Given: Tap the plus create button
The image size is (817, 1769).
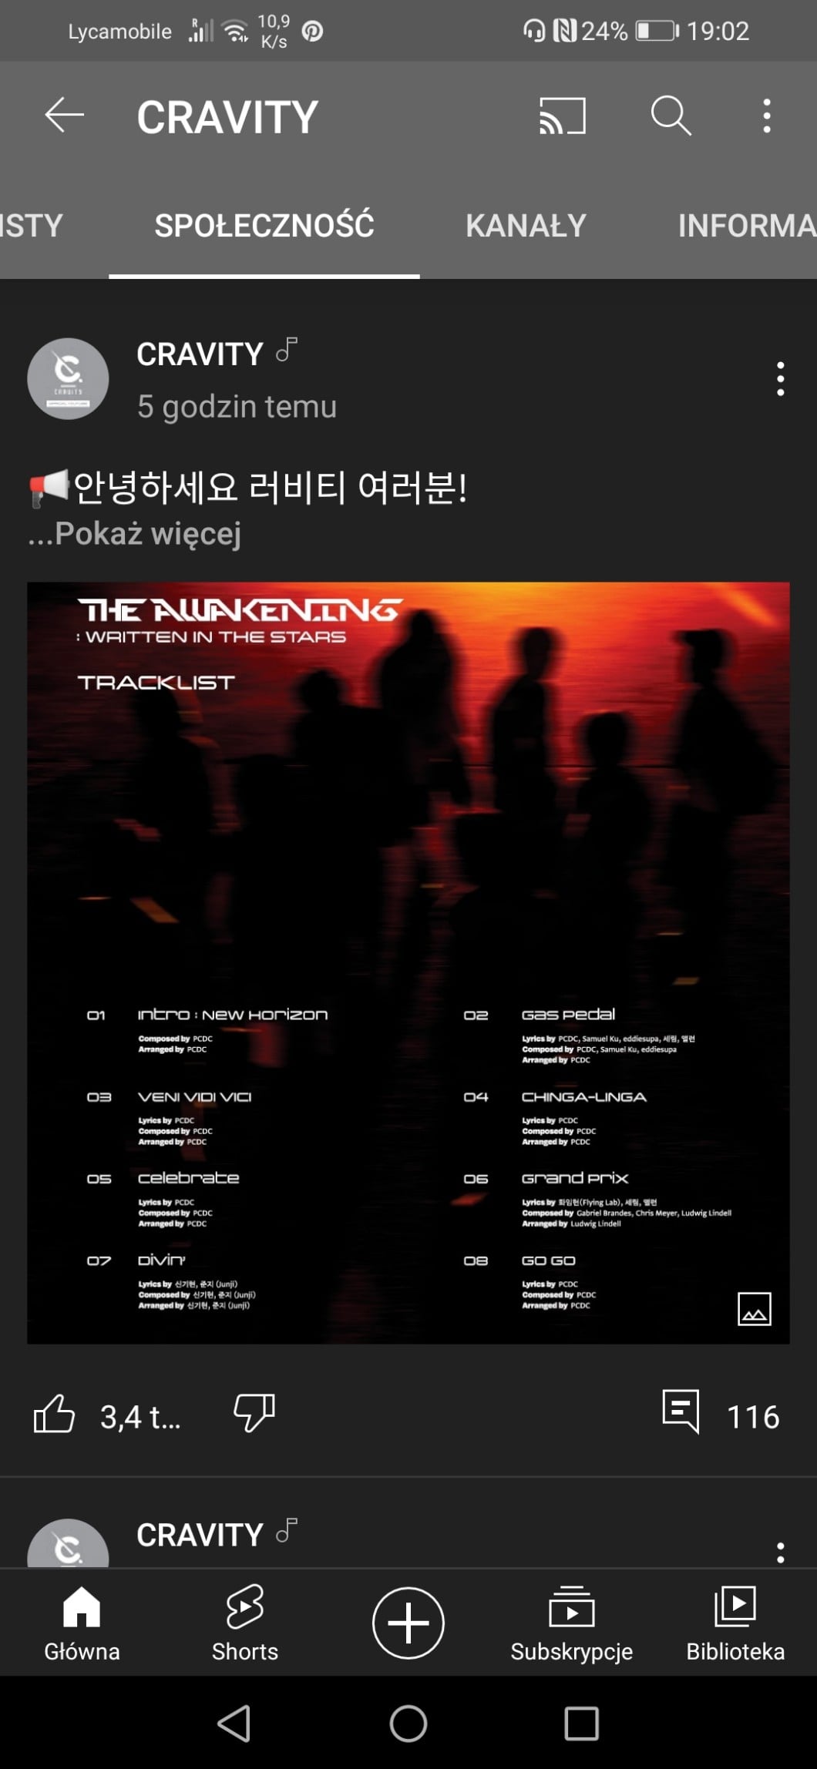Looking at the screenshot, I should pos(408,1623).
